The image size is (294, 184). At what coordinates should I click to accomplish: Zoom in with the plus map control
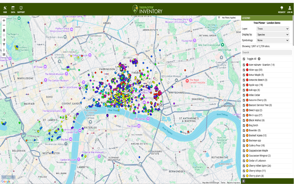point(4,20)
